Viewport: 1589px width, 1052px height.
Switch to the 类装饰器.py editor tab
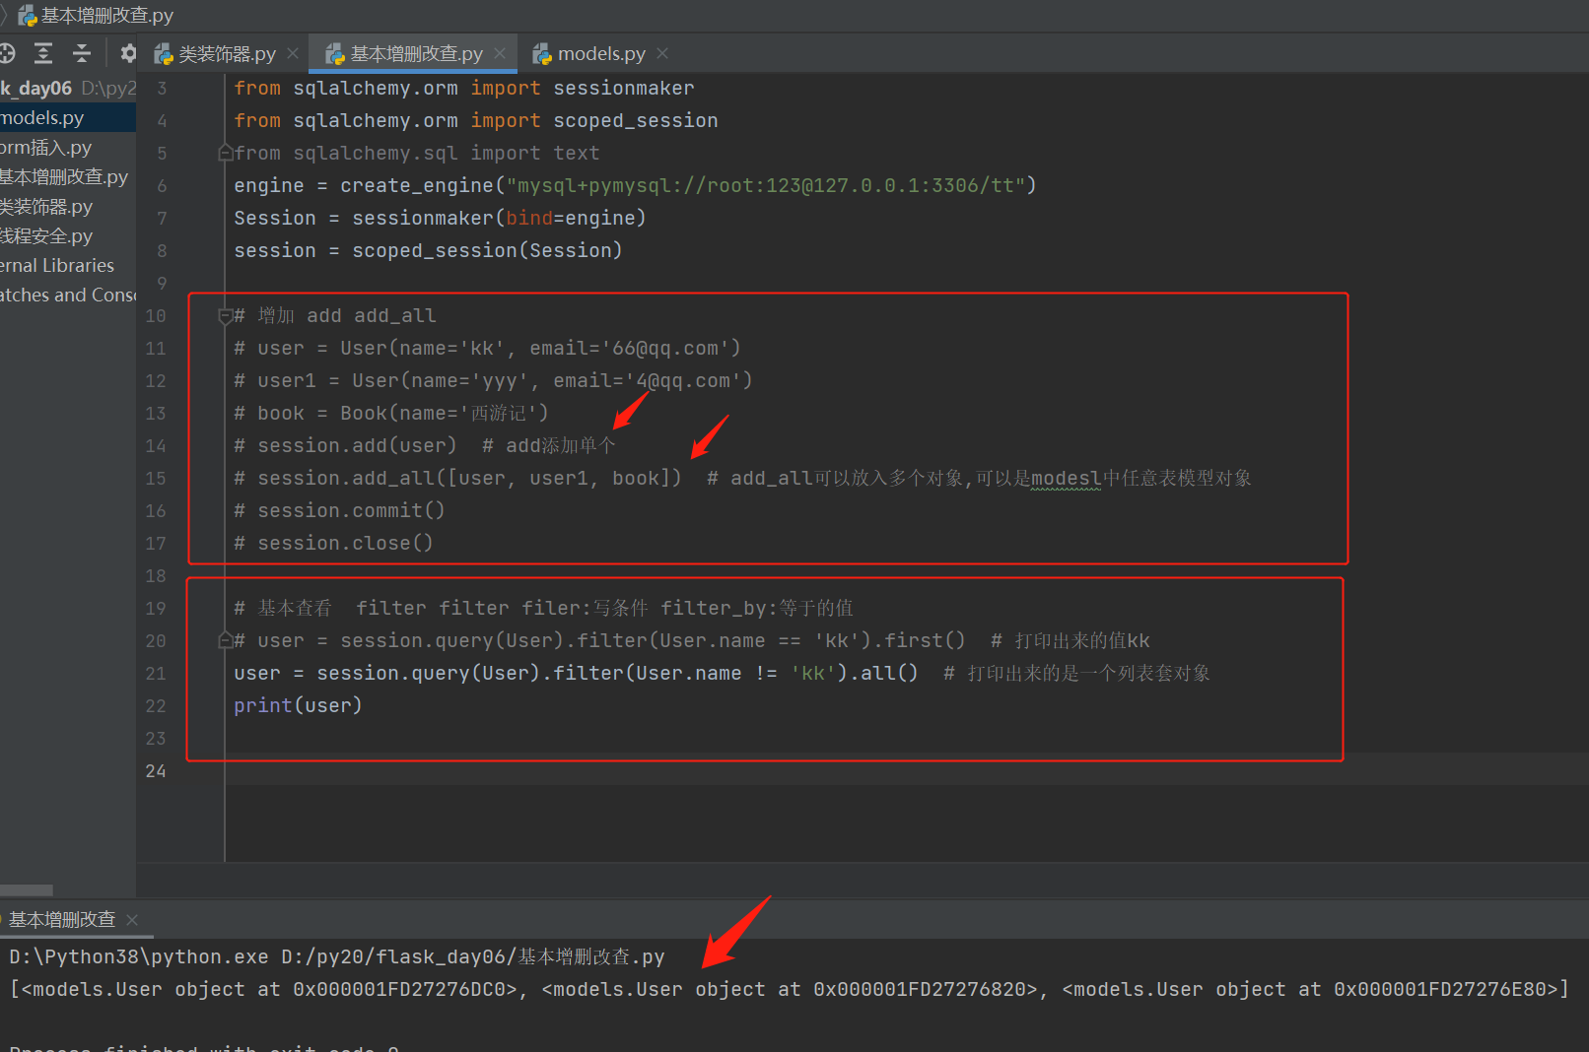pos(227,53)
